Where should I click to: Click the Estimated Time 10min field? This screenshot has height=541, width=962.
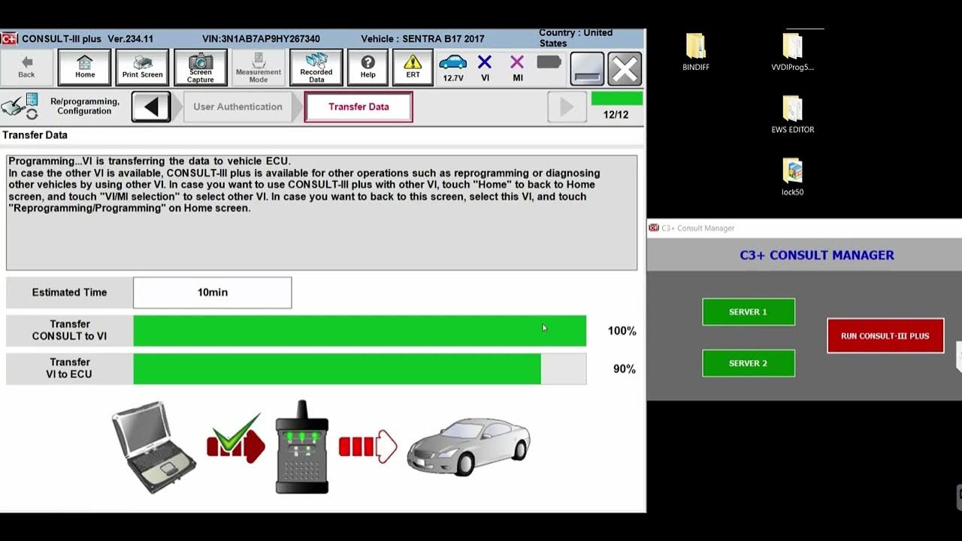(x=213, y=292)
